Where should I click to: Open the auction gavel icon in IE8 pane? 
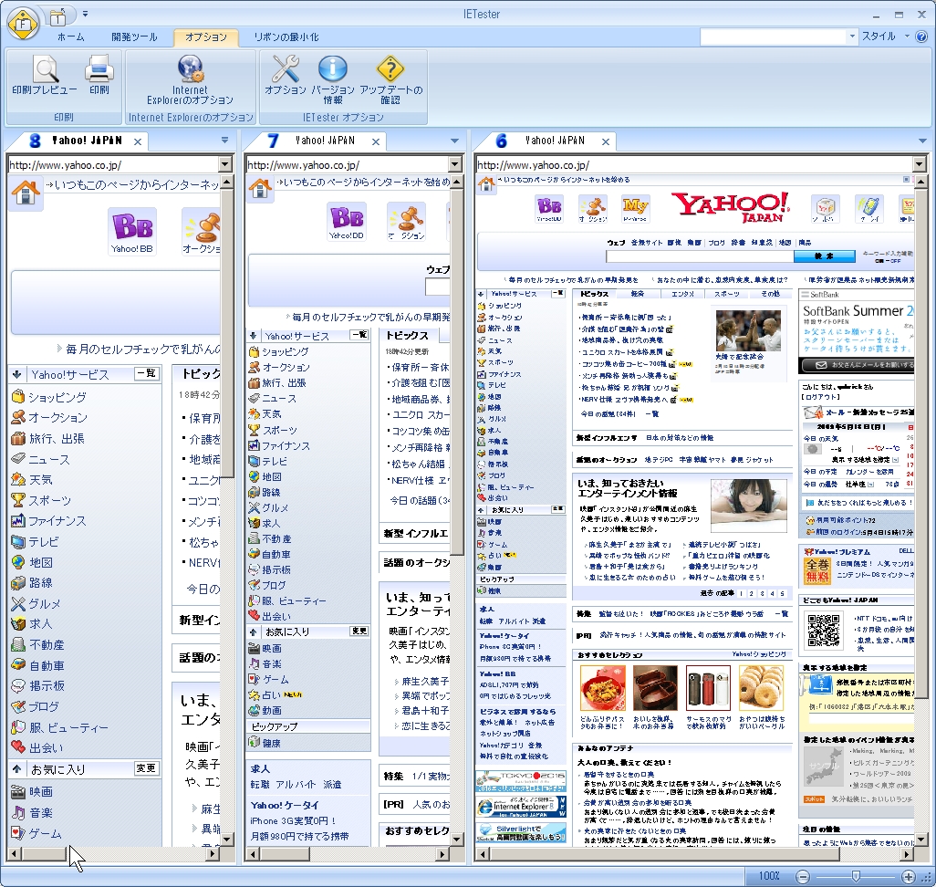[202, 231]
